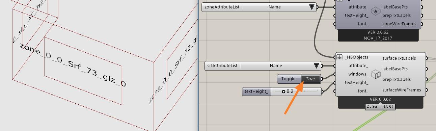Click the down-arrow icon beside _HBObjects
The height and width of the screenshot is (131, 436).
click(339, 57)
